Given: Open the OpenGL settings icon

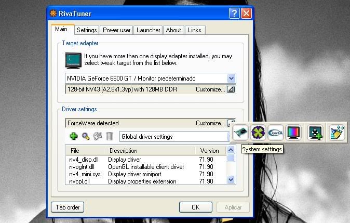Looking at the screenshot, I should tap(276, 133).
